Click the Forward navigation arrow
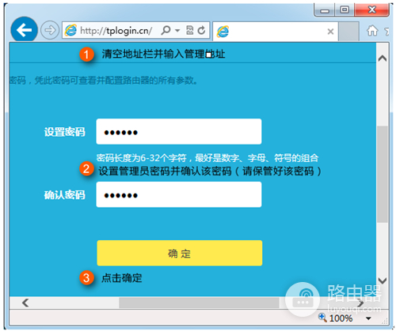The image size is (396, 331). (50, 30)
